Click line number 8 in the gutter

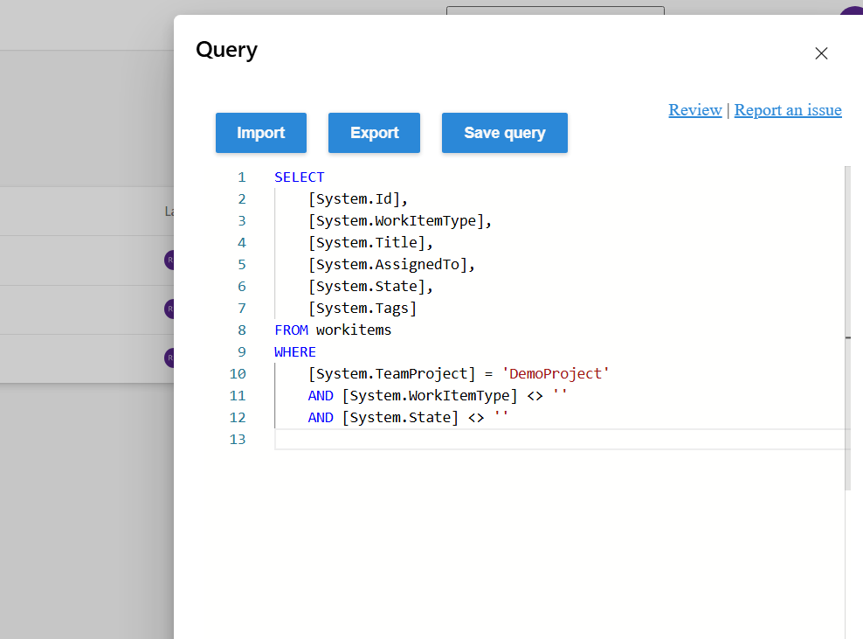[x=241, y=330]
